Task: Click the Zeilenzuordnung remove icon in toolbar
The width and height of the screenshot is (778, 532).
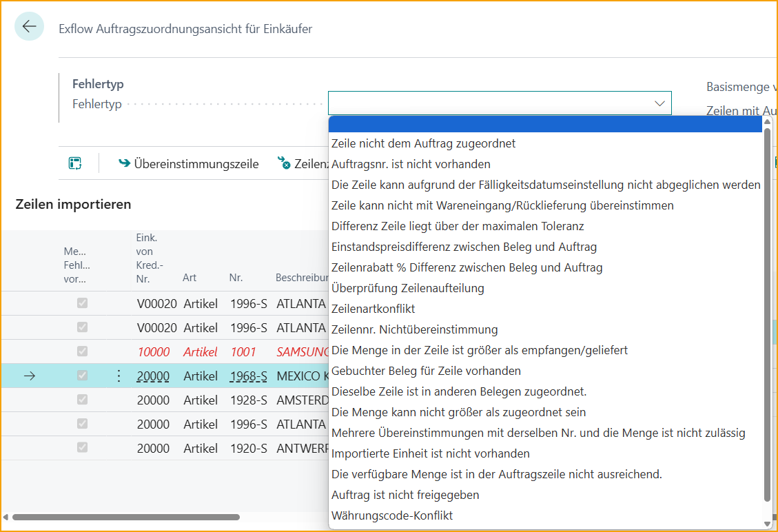Action: [283, 163]
